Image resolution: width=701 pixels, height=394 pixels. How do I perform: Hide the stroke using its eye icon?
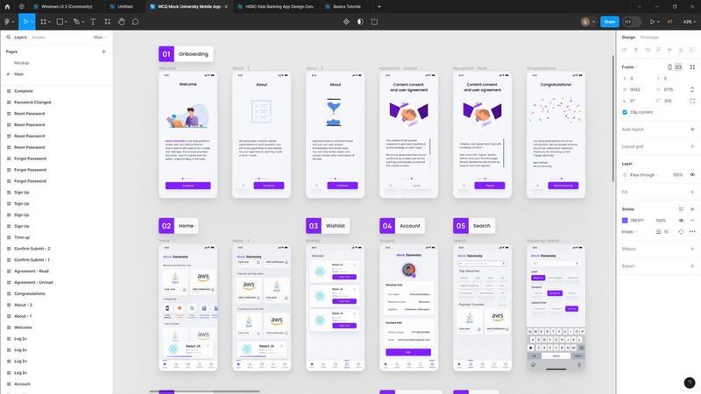pyautogui.click(x=681, y=221)
